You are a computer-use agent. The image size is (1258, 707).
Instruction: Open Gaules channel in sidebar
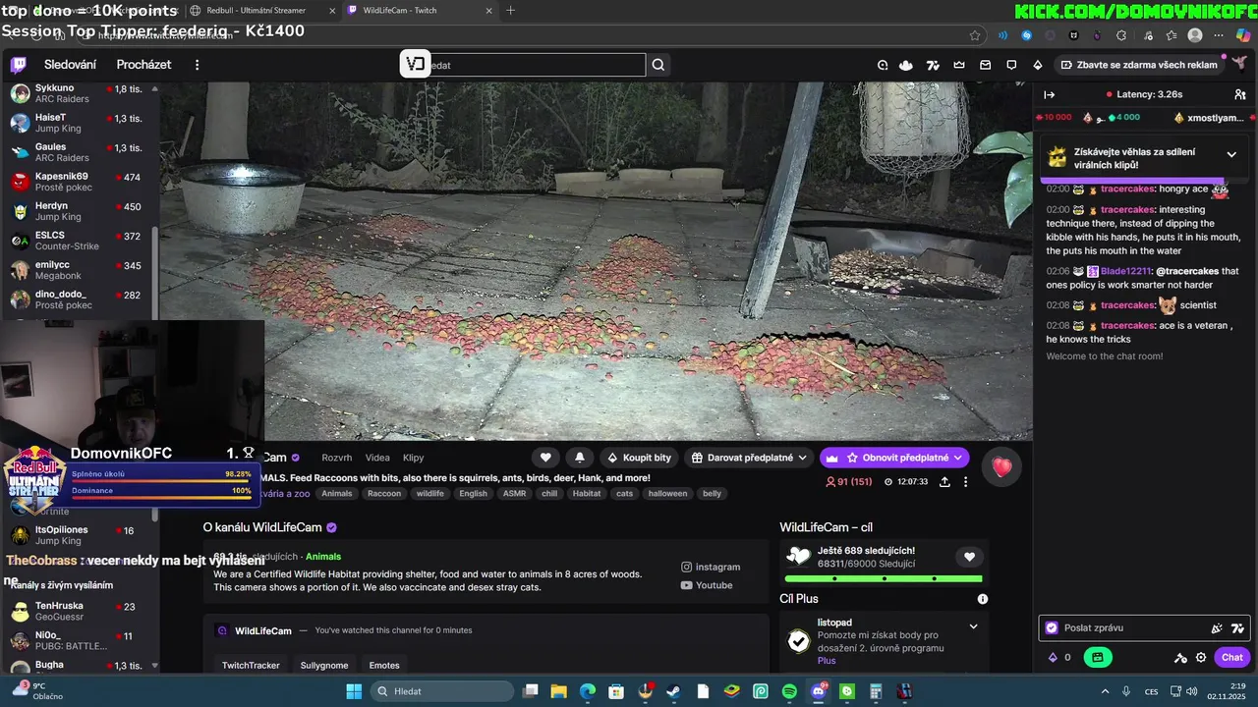79,152
